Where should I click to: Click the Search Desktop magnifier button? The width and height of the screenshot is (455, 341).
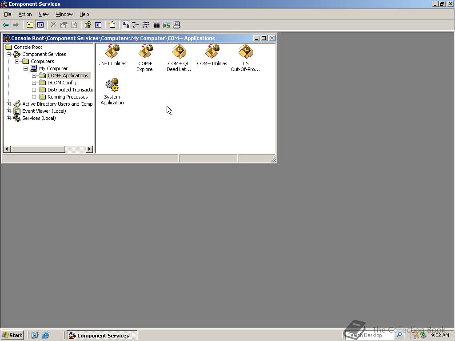[399, 335]
